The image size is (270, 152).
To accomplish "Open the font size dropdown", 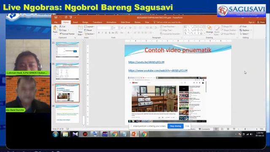I will [x=119, y=28].
